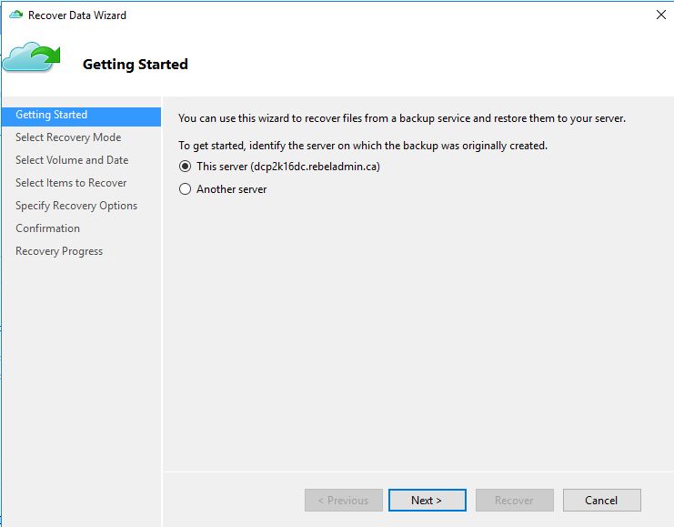Select the Another server radio button
Screen dimensions: 674x527
pos(185,189)
